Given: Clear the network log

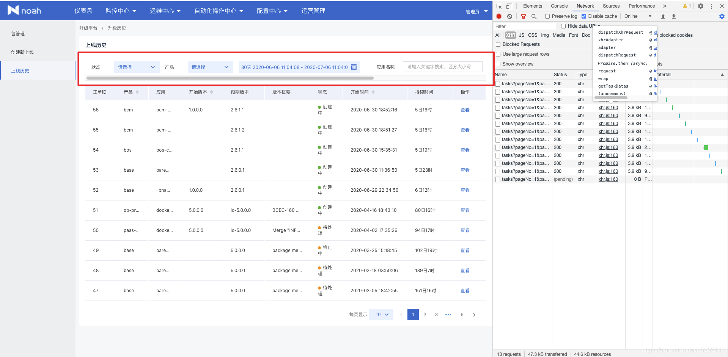Looking at the screenshot, I should click(509, 16).
